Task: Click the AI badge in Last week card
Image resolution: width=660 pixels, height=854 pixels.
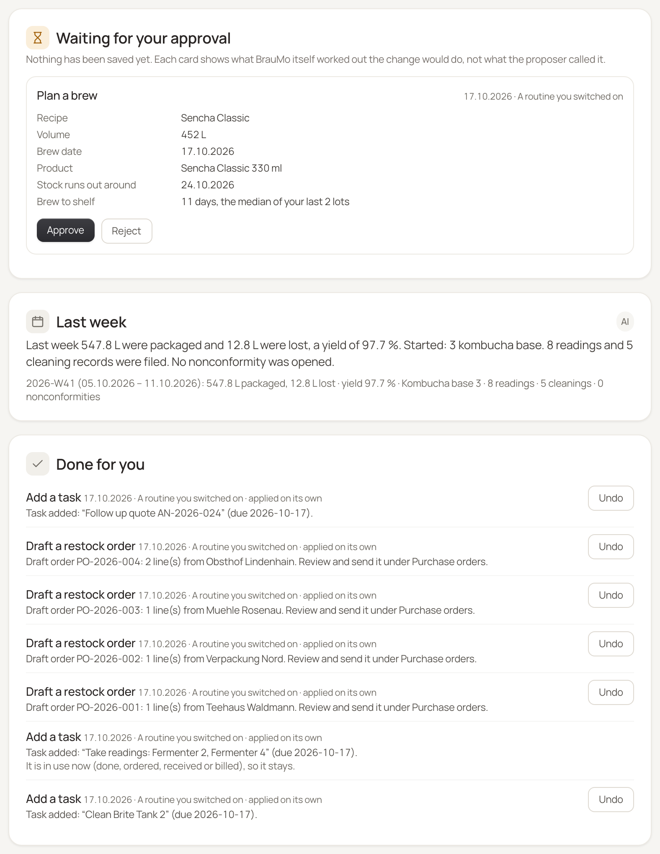Action: [625, 322]
